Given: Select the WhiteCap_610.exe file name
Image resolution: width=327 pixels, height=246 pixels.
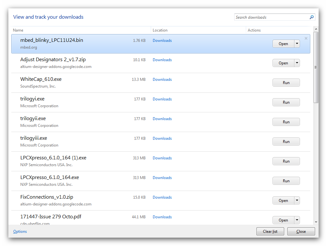Looking at the screenshot, I should 41,79.
